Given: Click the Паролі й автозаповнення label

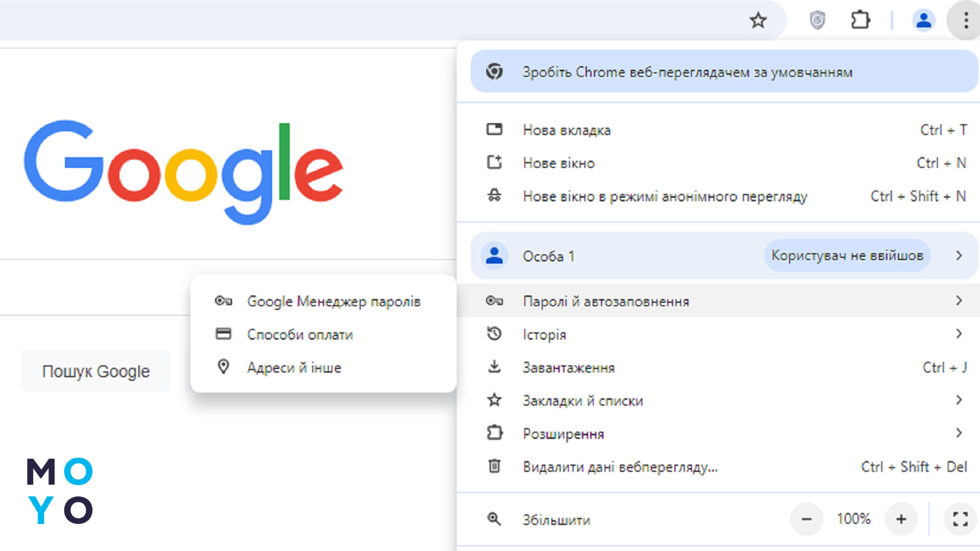Looking at the screenshot, I should tap(606, 302).
